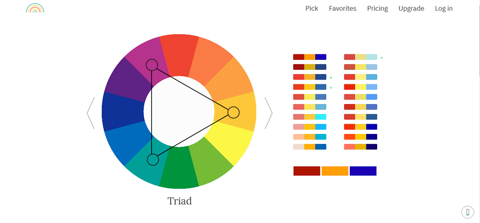Select the large dark red swatch
Image resolution: width=480 pixels, height=223 pixels.
(x=307, y=171)
